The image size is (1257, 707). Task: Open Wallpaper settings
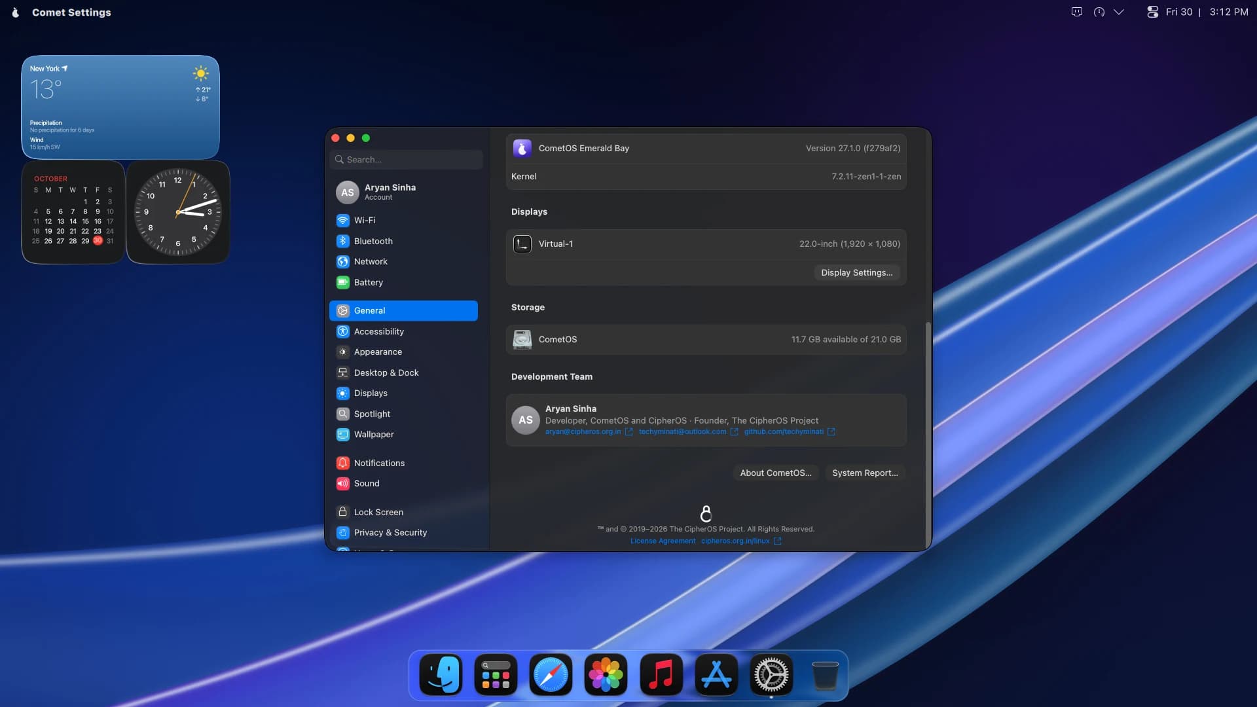(403, 435)
